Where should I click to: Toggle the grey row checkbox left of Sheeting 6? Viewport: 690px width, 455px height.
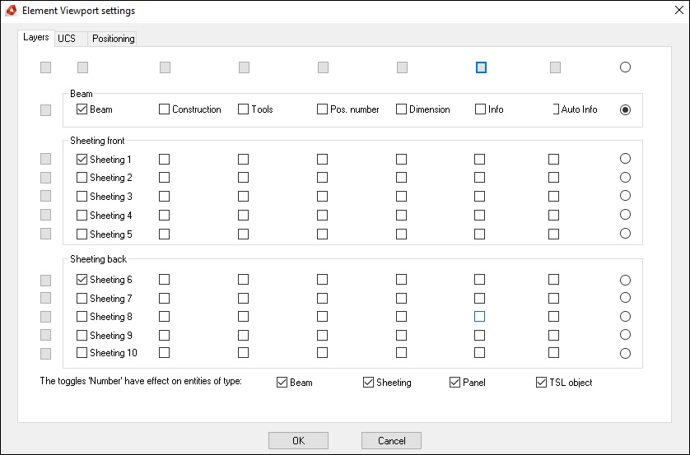(x=46, y=280)
